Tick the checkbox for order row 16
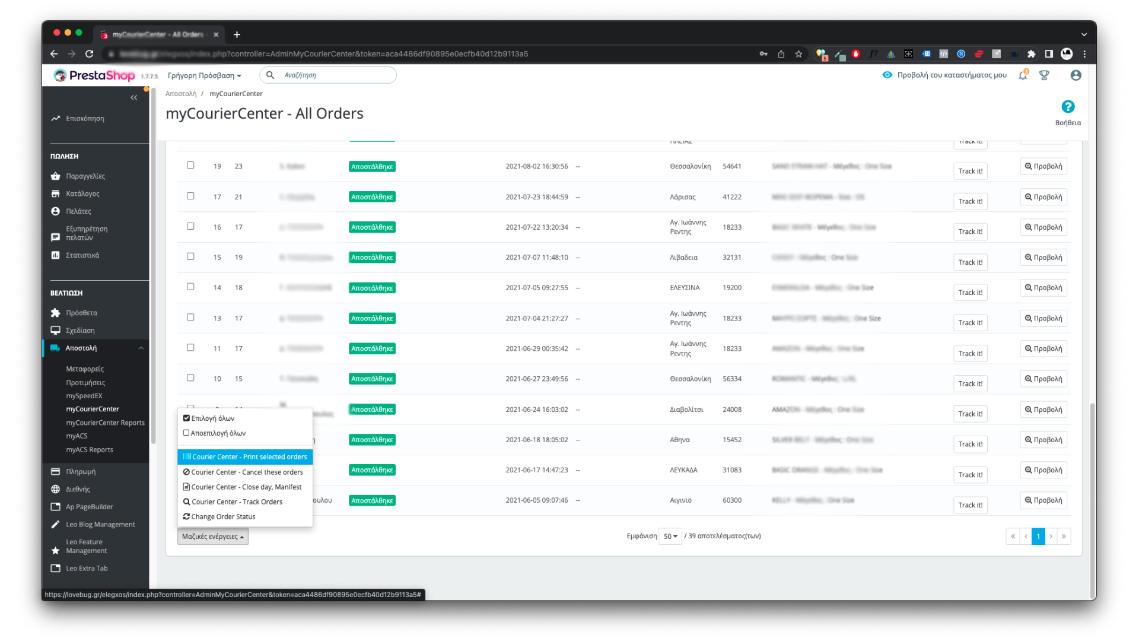1139x641 pixels. click(190, 226)
